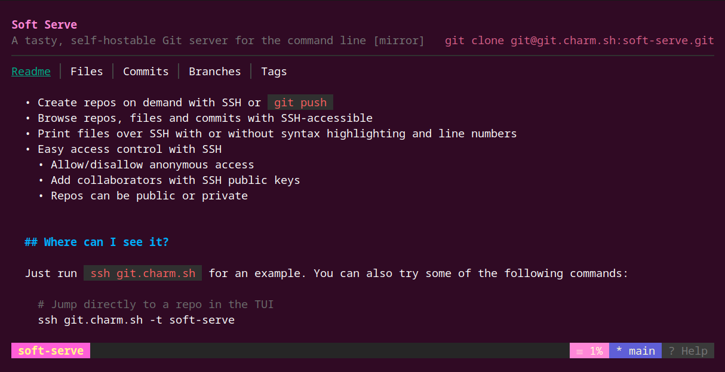Go to the Commits tab
This screenshot has height=372, width=725.
[146, 72]
